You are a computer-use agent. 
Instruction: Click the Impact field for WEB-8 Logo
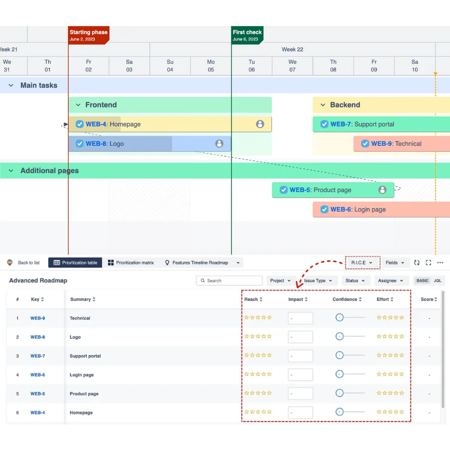coord(301,337)
